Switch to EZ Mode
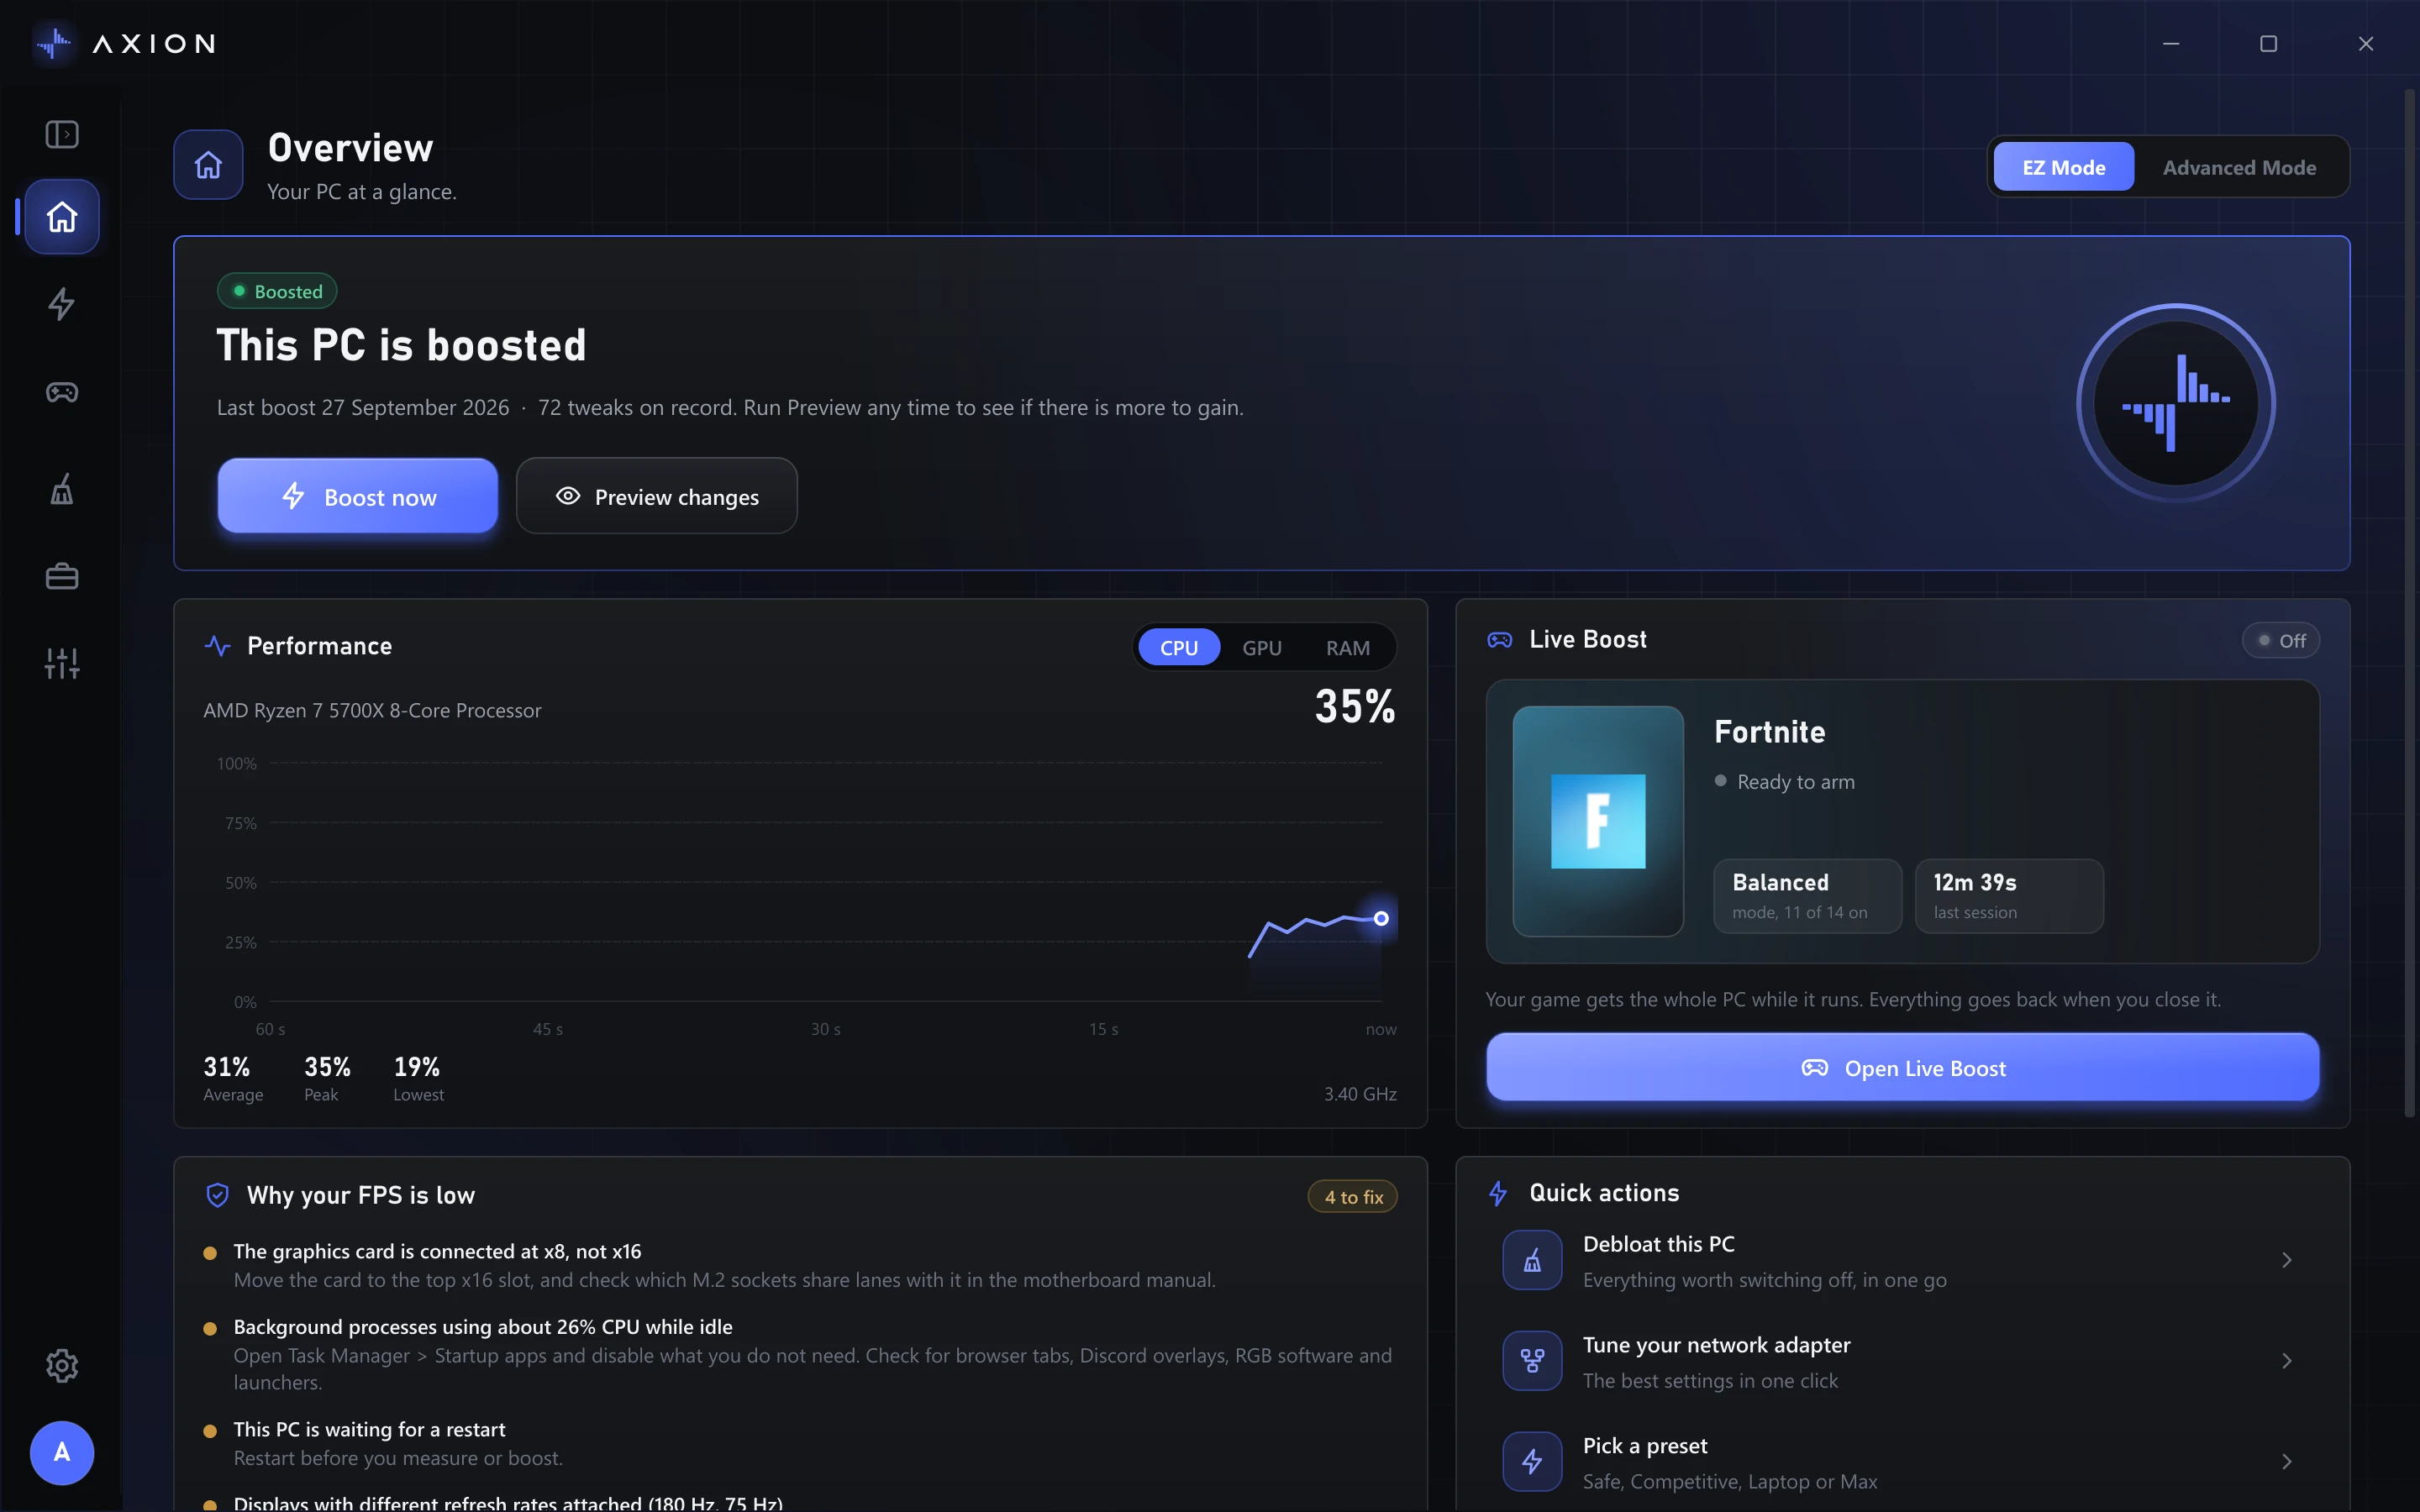2420x1512 pixels. 2063,167
